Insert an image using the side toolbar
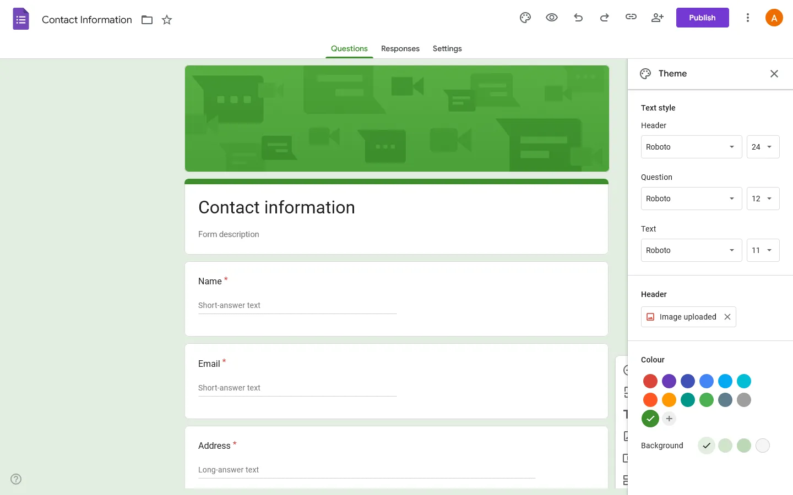 pos(626,436)
